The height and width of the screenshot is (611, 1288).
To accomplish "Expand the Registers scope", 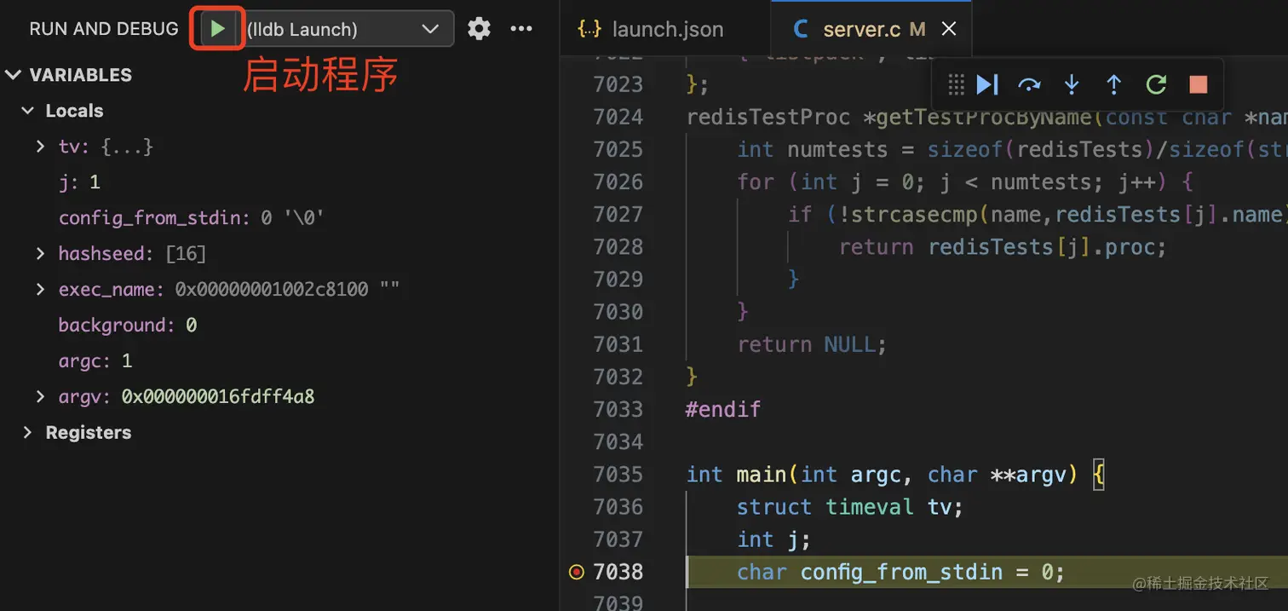I will coord(28,432).
